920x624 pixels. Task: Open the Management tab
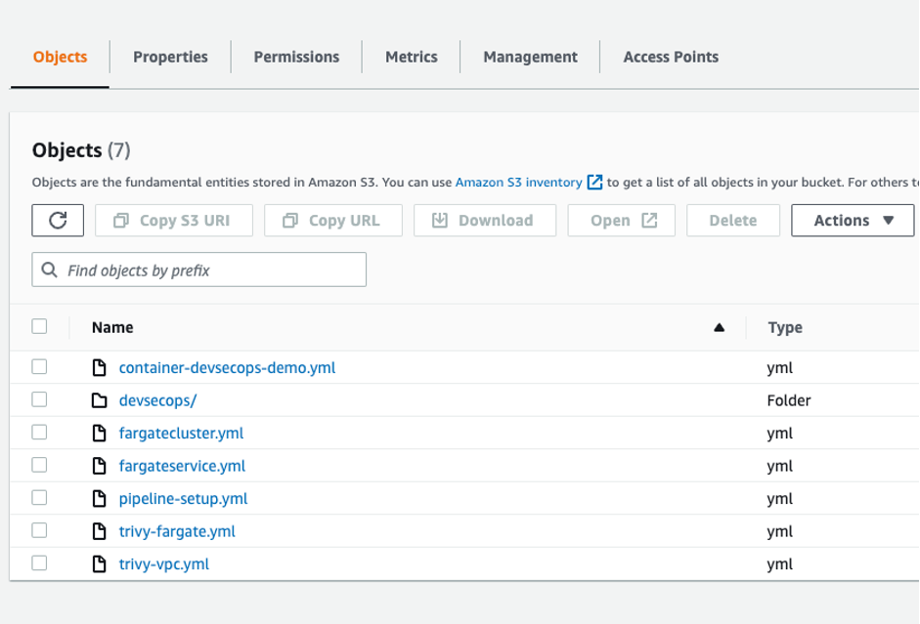click(529, 57)
